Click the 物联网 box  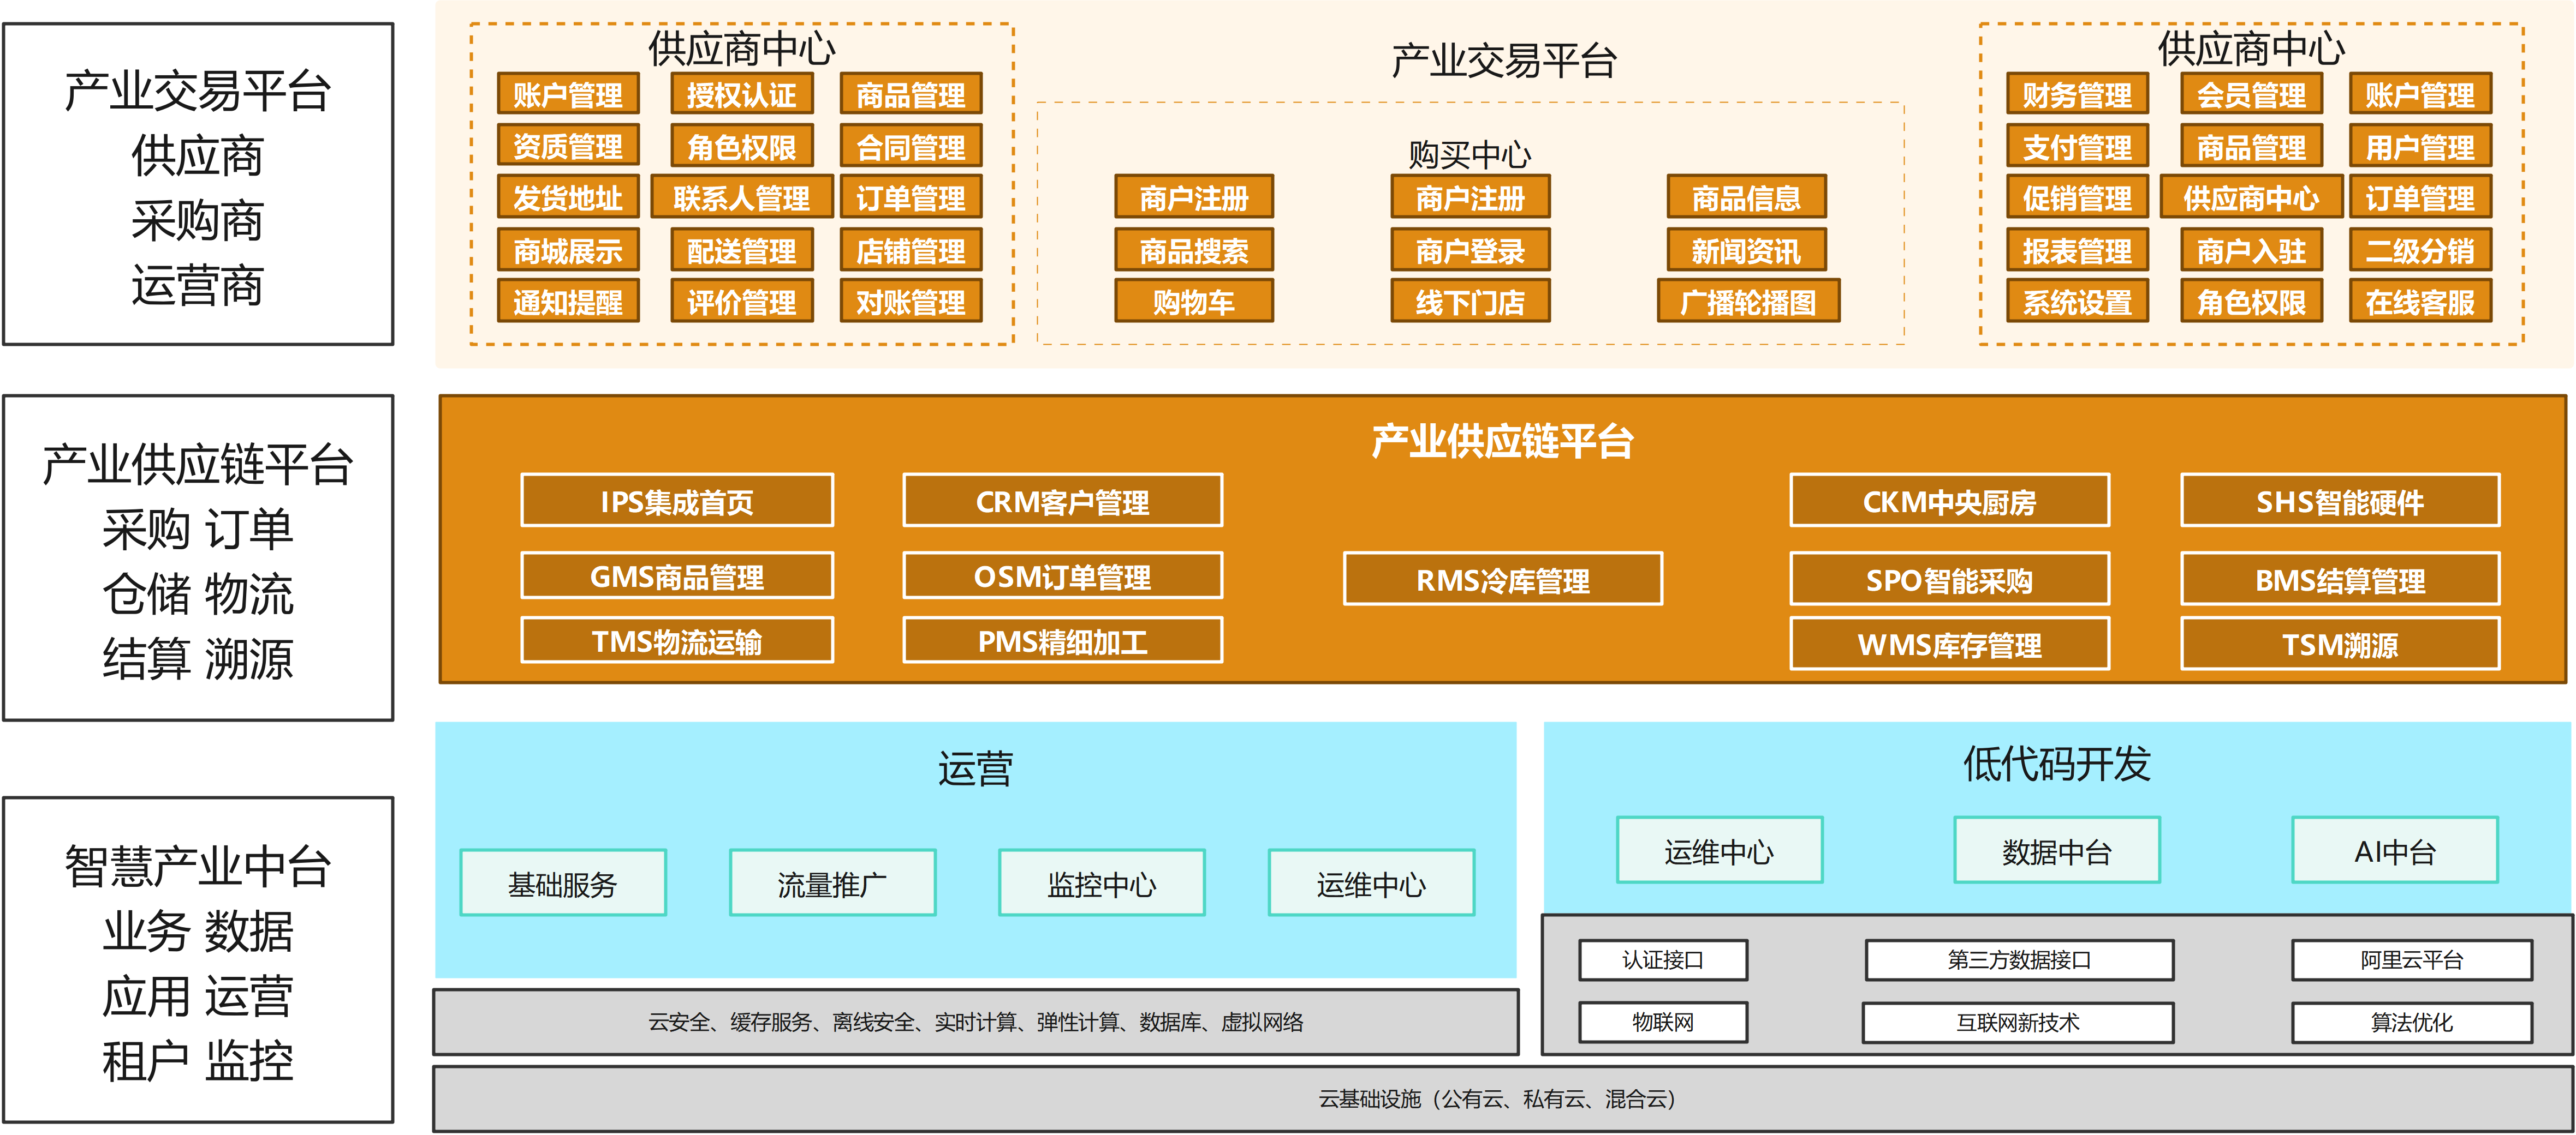1663,1022
